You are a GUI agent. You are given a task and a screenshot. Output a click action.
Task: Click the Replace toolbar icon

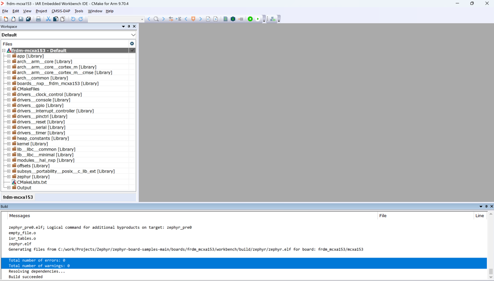click(171, 19)
